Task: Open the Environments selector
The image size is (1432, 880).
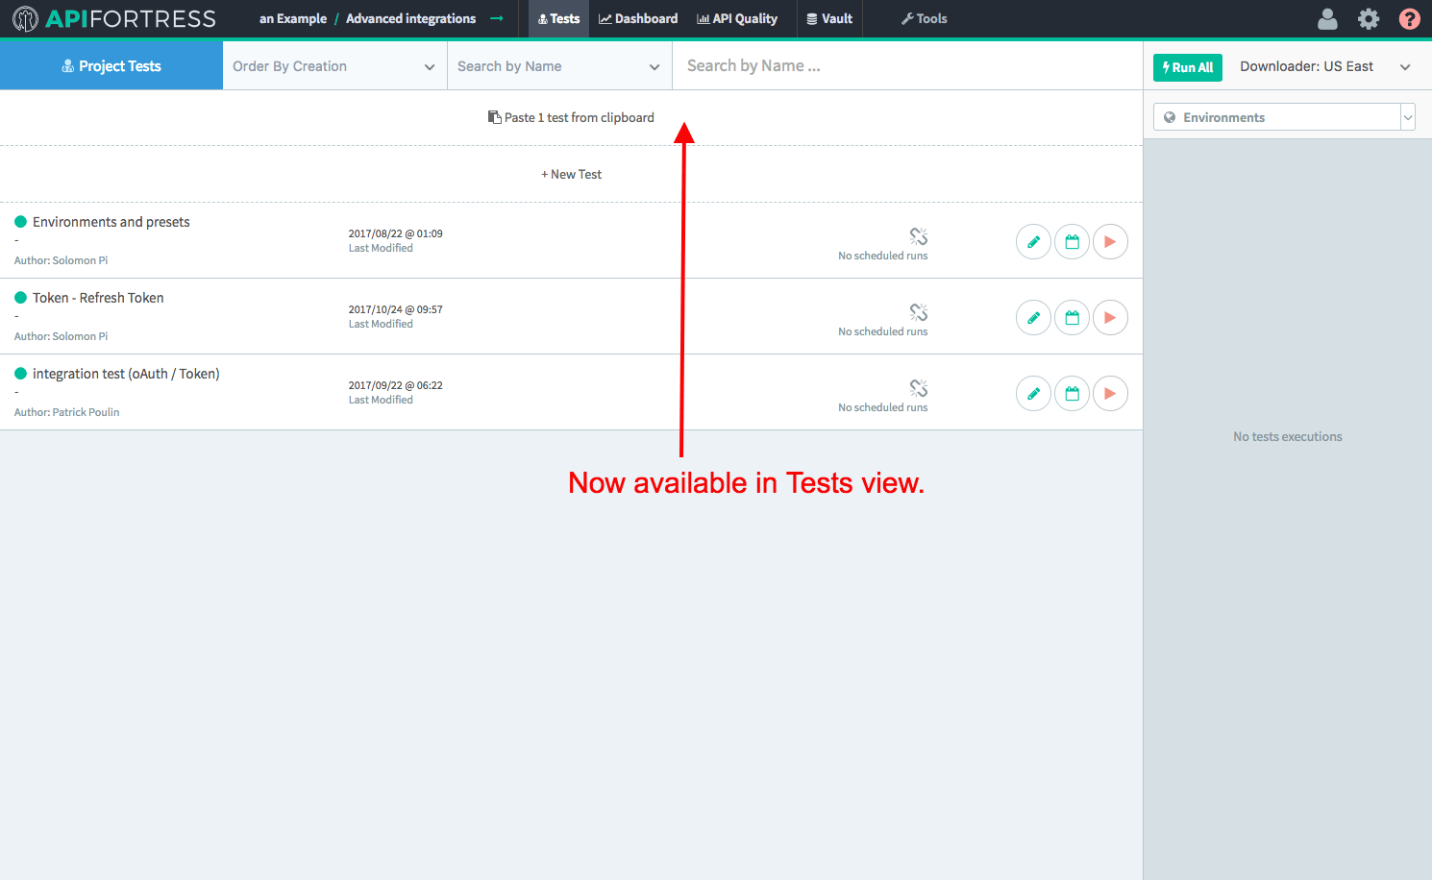Action: [x=1283, y=117]
